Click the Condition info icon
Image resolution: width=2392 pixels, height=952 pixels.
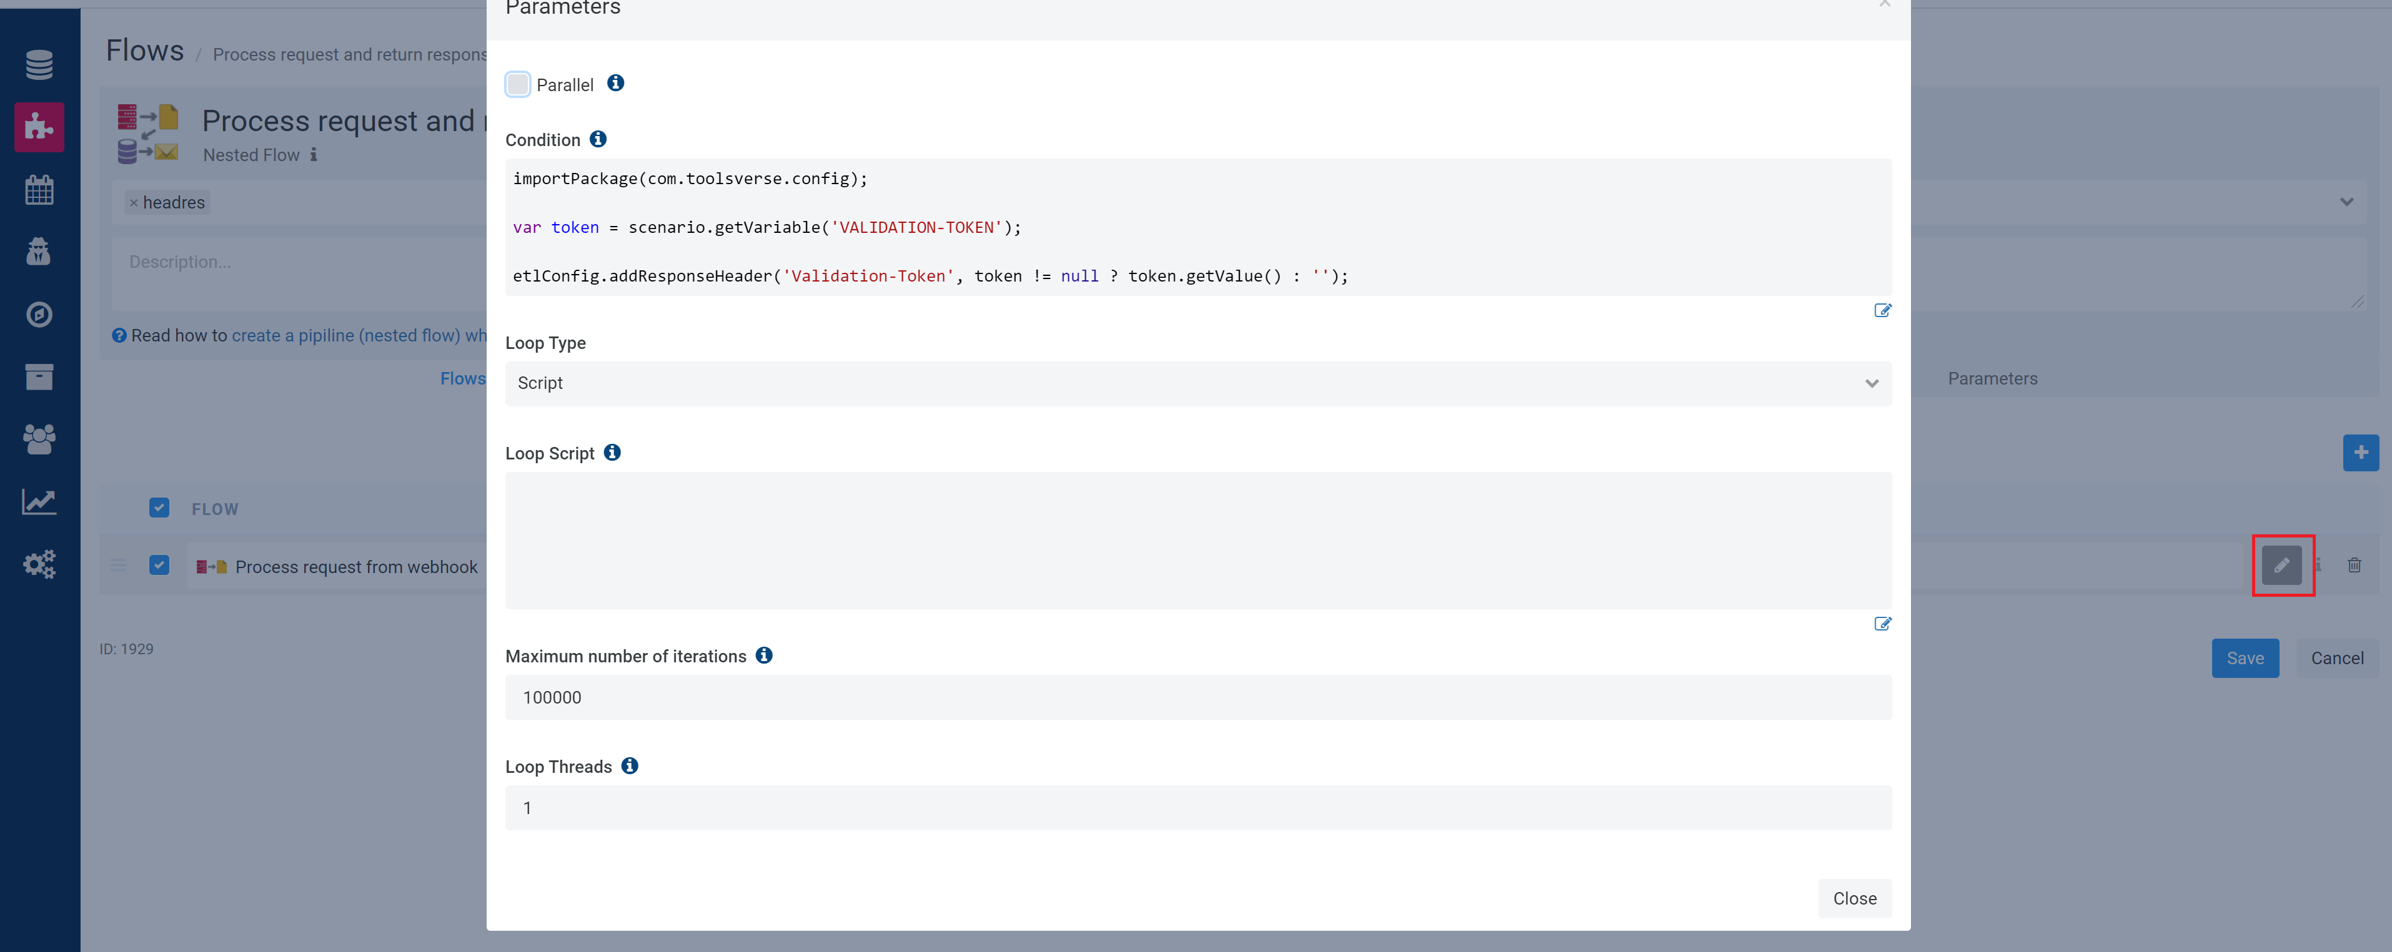coord(598,139)
